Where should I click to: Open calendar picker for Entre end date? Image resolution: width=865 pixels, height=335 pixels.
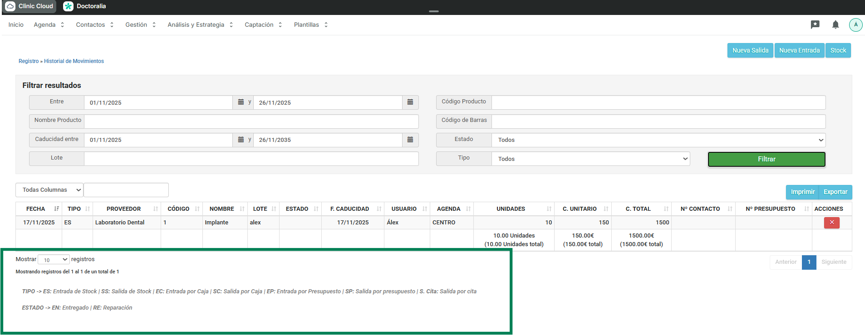(x=410, y=102)
